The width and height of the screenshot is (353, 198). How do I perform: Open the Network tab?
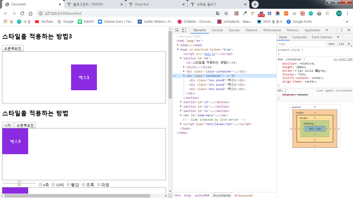pyautogui.click(x=251, y=30)
